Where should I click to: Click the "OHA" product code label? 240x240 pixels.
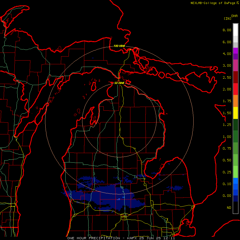(234, 16)
